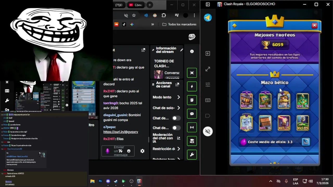This screenshot has height=187, width=333.
Task: Open the TORNEO DE CLASH... stream title
Action: coord(164,64)
